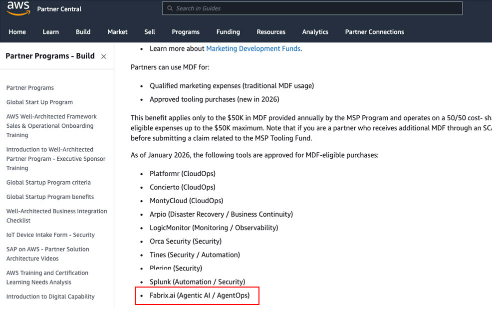Click 'LogicMonitor (Monitoring / Observability)' item
This screenshot has width=492, height=316.
pyautogui.click(x=214, y=228)
